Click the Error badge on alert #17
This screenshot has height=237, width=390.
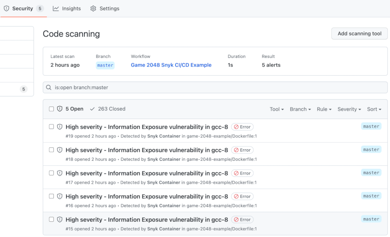click(x=242, y=173)
